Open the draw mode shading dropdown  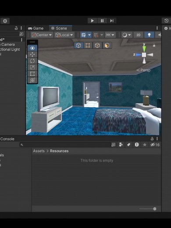point(127,35)
